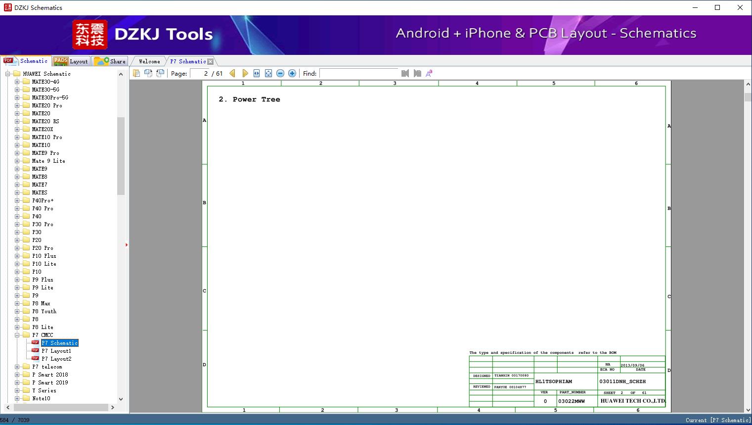The width and height of the screenshot is (752, 425).
Task: Zoom in with the plus icon
Action: click(292, 73)
